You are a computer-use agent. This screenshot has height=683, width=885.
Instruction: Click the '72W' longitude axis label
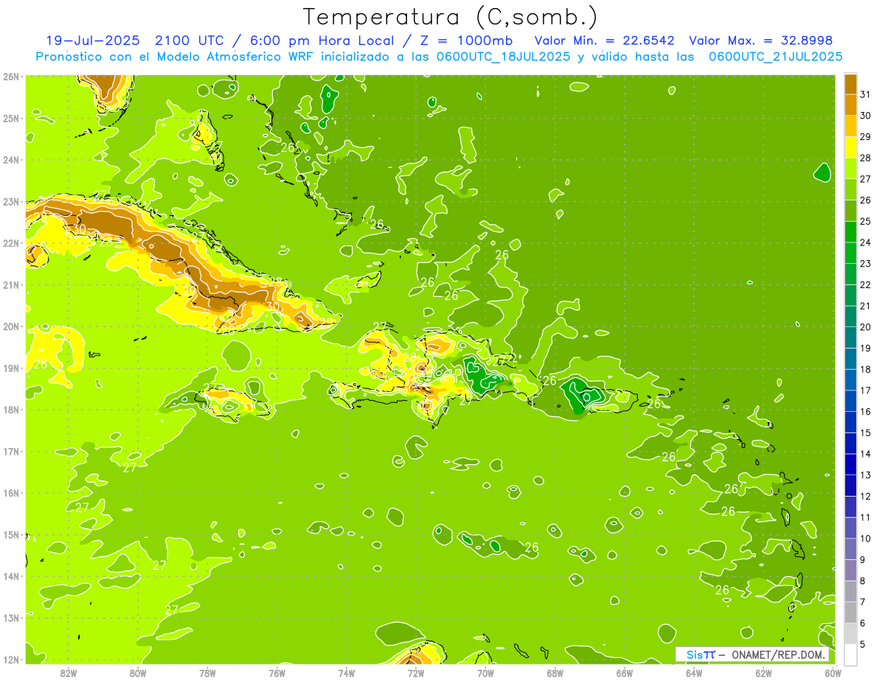tap(416, 673)
